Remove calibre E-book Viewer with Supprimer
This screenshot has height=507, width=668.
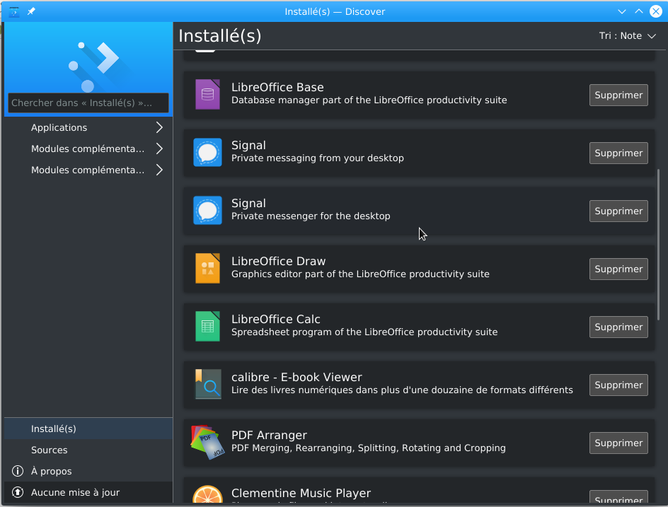(x=618, y=385)
